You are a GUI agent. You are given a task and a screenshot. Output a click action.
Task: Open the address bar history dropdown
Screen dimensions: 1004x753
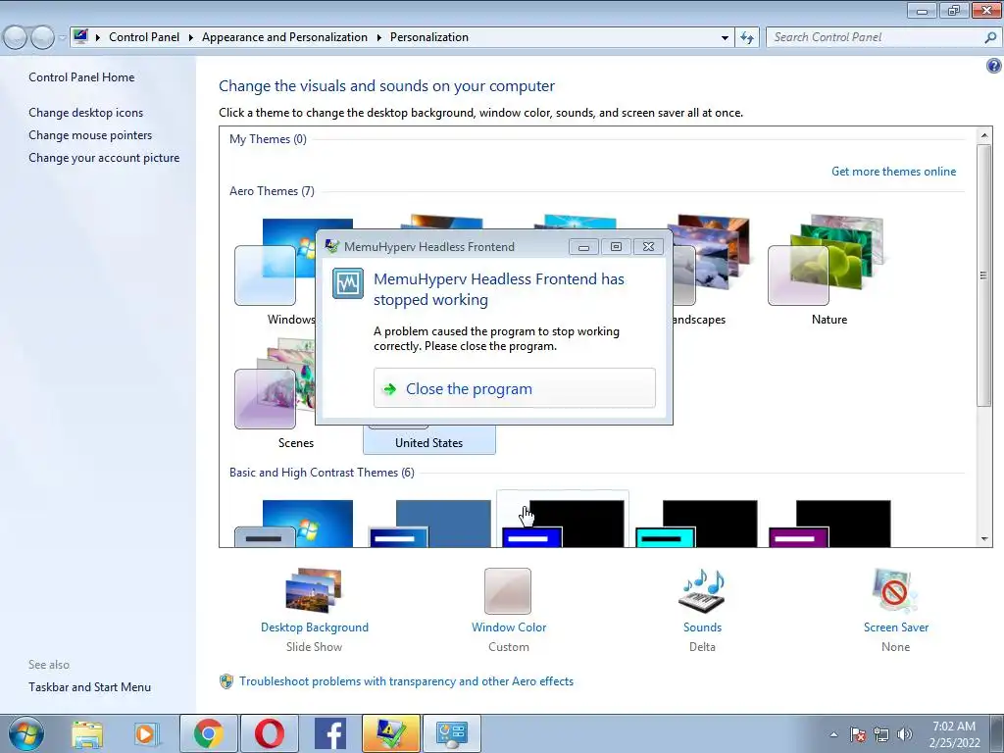[725, 37]
